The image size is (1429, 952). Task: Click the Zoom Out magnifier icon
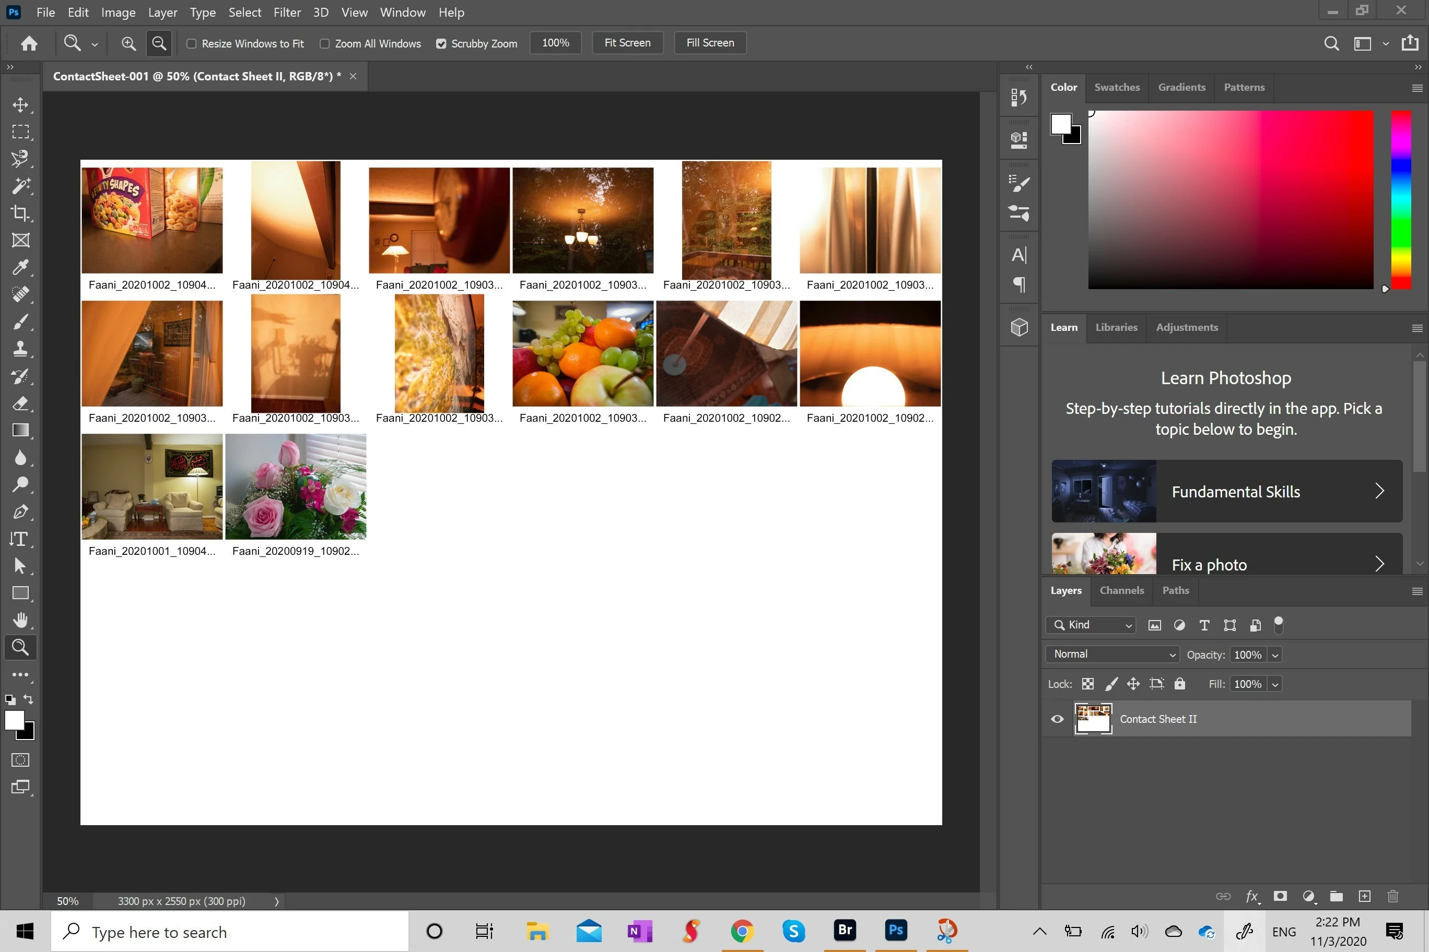pos(159,43)
